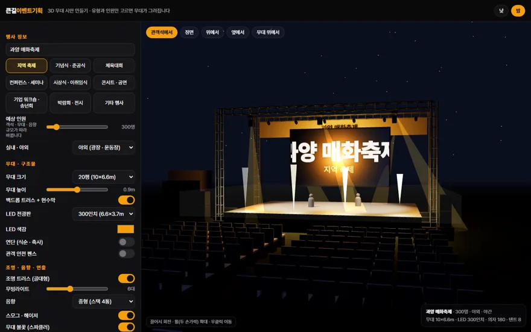The width and height of the screenshot is (531, 332).
Task: Click the 300명 attendance value
Action: pyautogui.click(x=128, y=127)
